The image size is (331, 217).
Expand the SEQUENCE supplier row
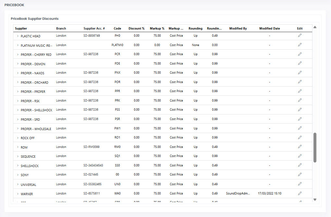coord(18,156)
